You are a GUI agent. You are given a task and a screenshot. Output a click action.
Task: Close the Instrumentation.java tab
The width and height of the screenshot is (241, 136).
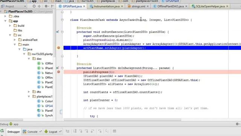122,6
